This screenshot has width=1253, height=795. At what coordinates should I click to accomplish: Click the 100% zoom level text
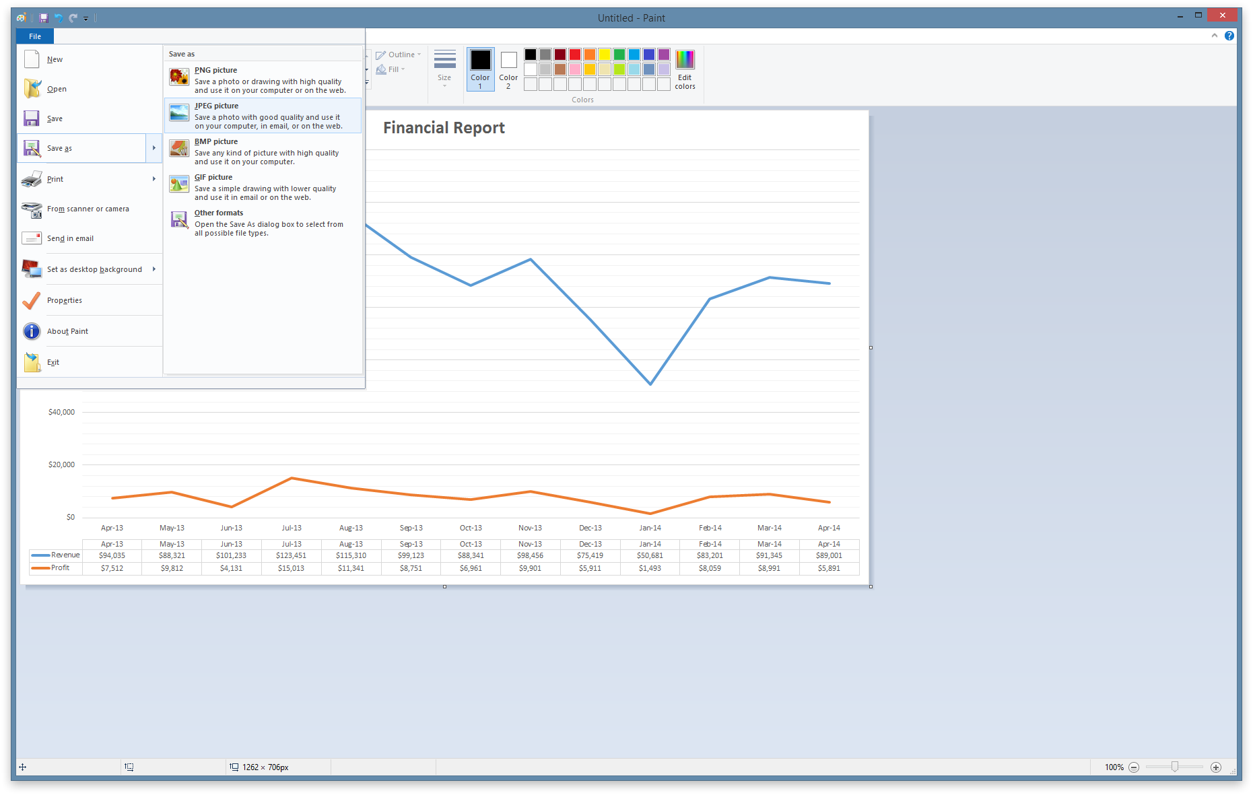[1114, 767]
